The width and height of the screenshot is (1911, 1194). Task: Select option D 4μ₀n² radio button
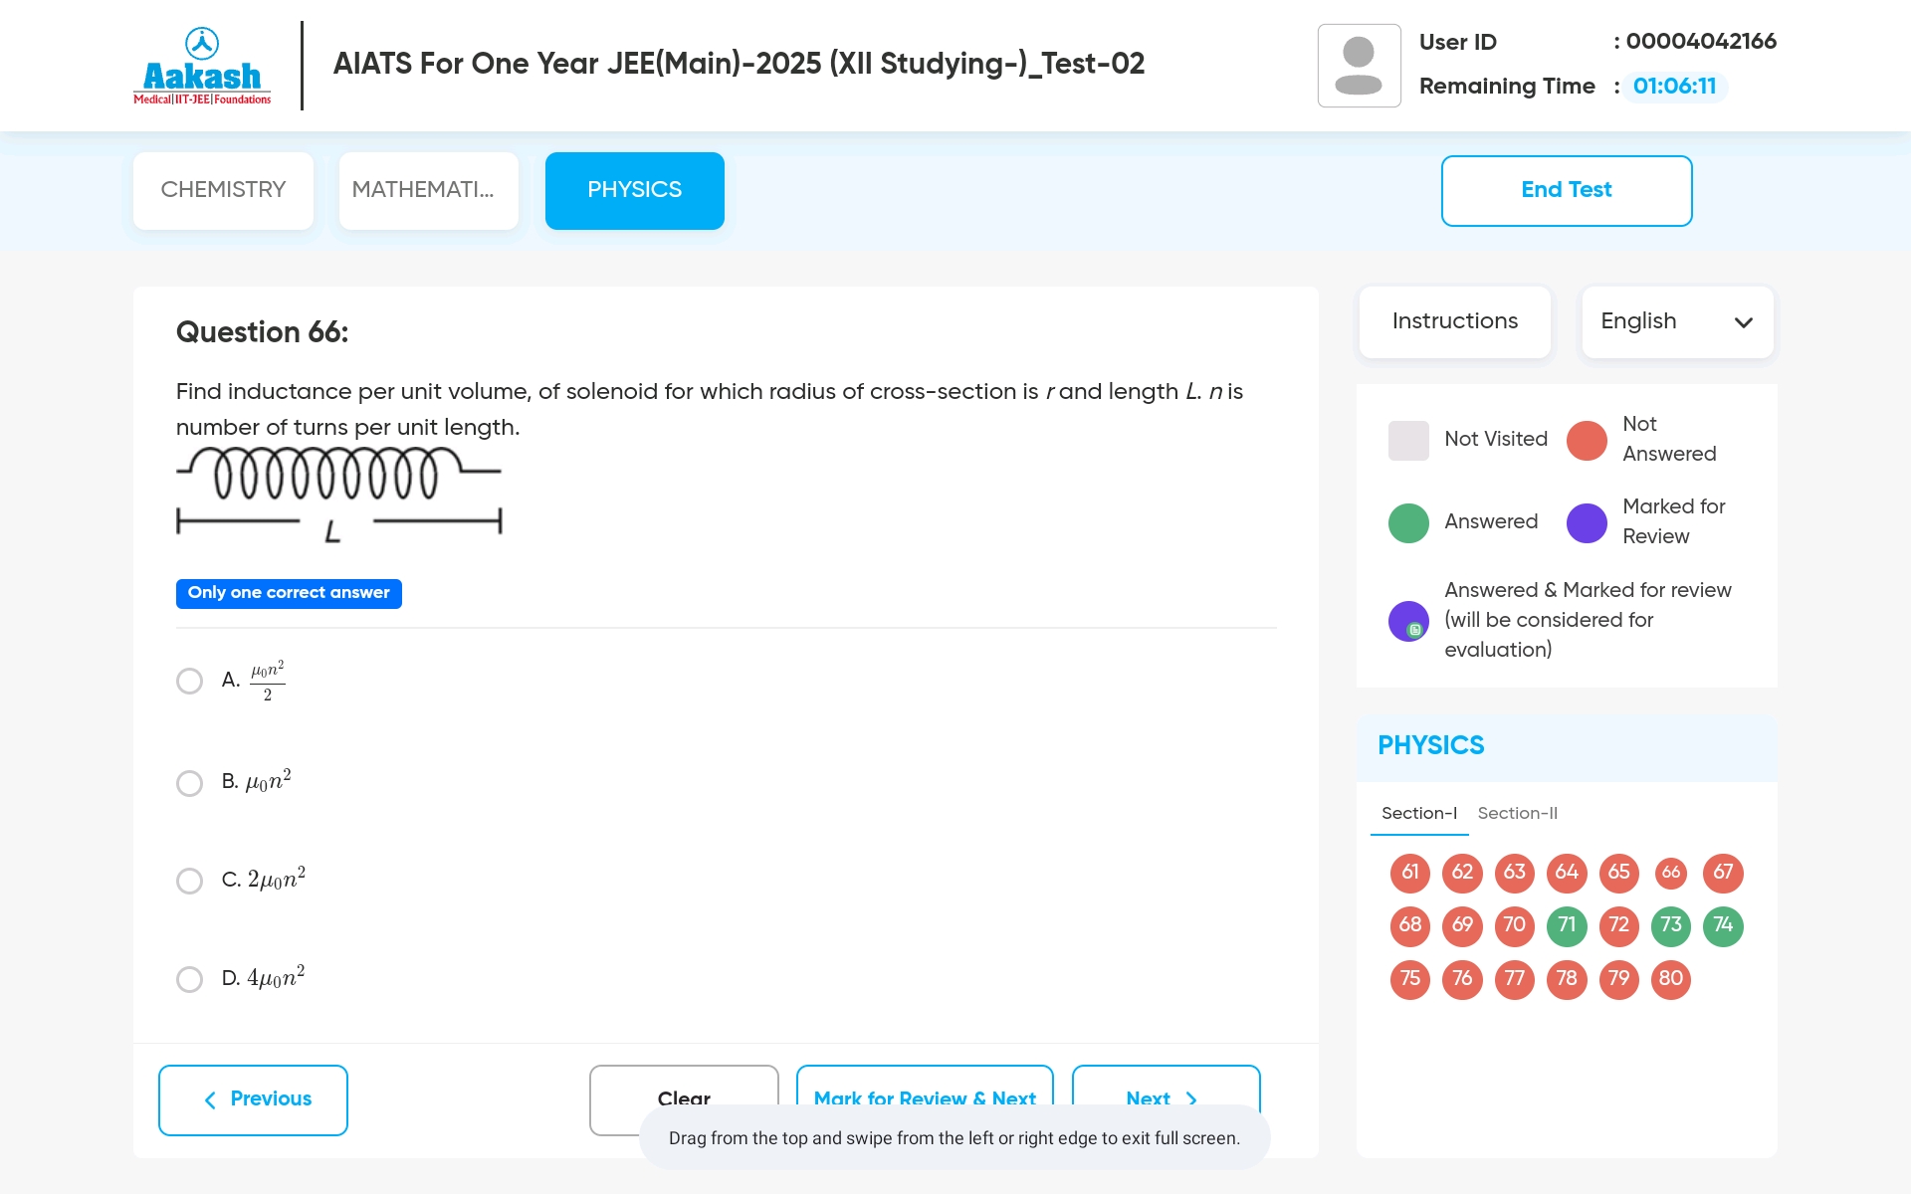coord(189,979)
